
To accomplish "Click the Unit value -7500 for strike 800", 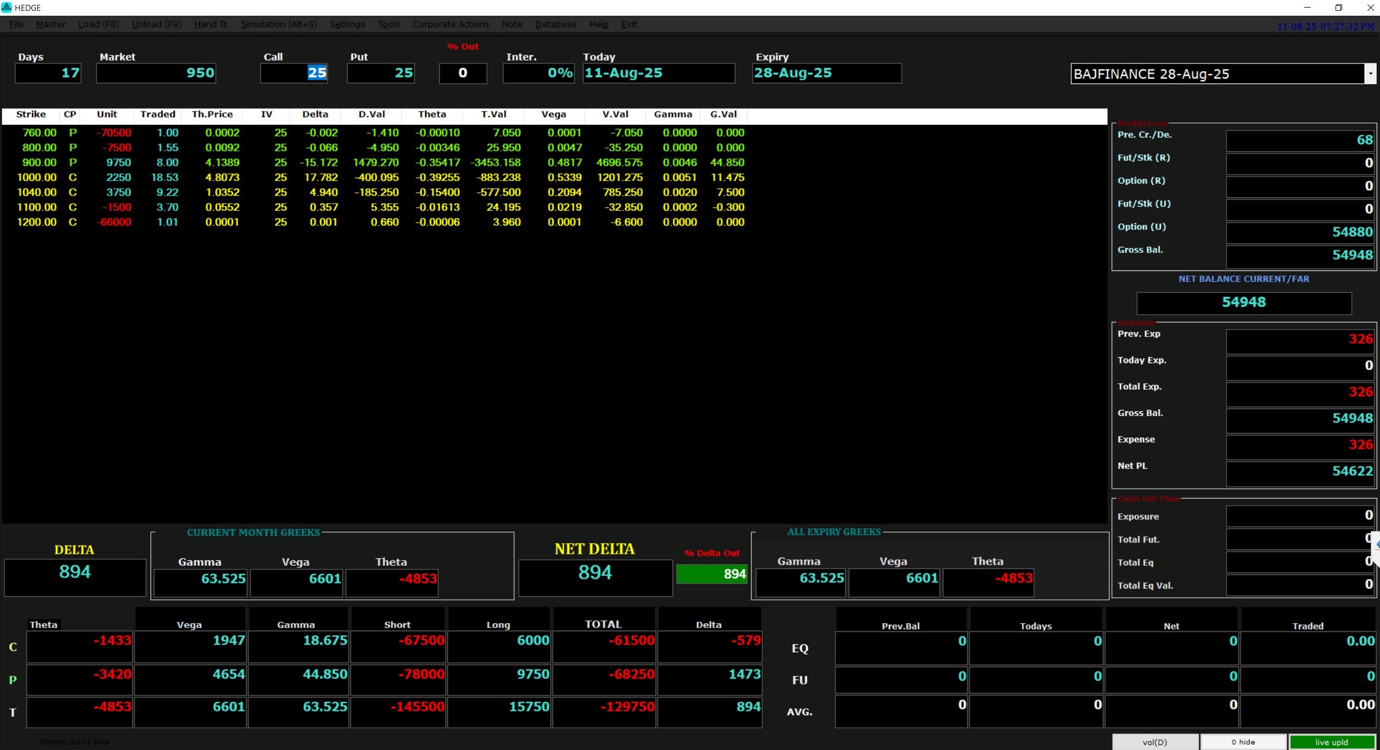I will [x=117, y=147].
